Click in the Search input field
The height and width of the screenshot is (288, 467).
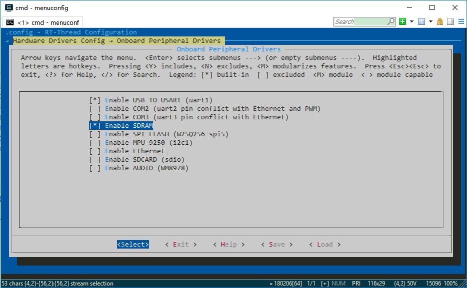tap(360, 21)
